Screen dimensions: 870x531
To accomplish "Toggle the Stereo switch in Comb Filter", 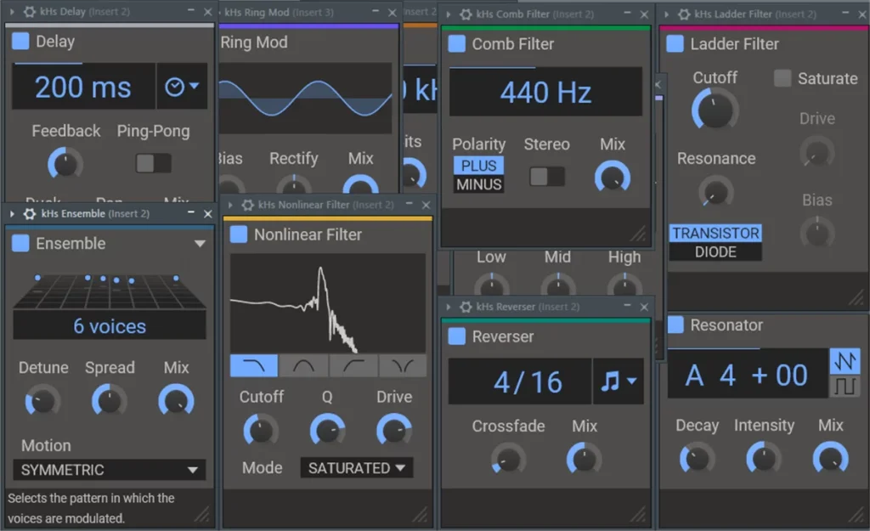I will [546, 176].
